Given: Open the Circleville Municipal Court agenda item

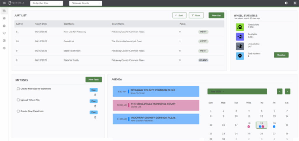Looking at the screenshot, I should (156, 105).
